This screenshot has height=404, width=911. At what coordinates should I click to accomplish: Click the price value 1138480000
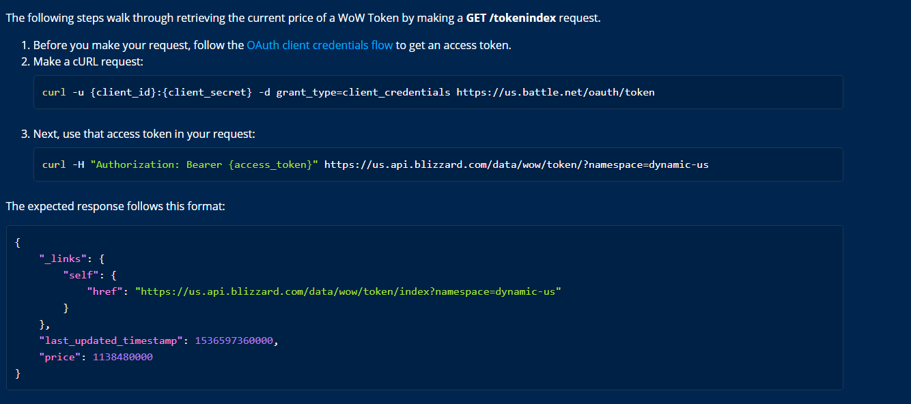pyautogui.click(x=122, y=357)
